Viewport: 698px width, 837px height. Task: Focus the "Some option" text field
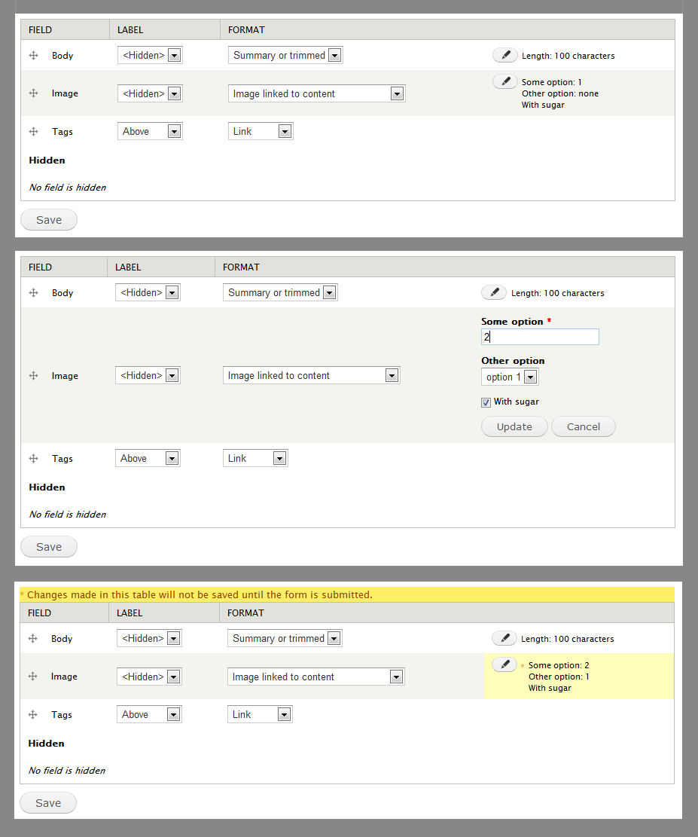coord(540,337)
